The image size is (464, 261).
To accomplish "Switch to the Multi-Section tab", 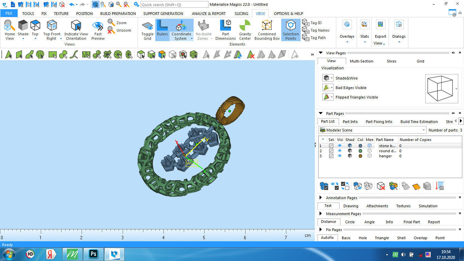I will pyautogui.click(x=361, y=61).
